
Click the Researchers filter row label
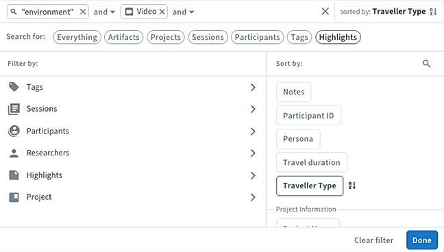[48, 153]
